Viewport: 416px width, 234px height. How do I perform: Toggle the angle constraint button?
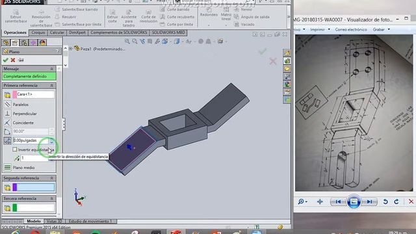tap(7, 131)
